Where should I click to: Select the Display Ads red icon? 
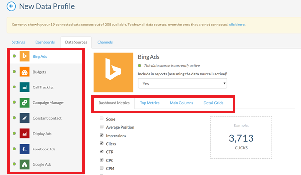[25, 134]
